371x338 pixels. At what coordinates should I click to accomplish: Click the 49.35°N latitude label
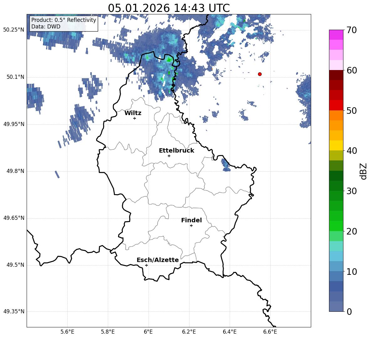(x=14, y=311)
